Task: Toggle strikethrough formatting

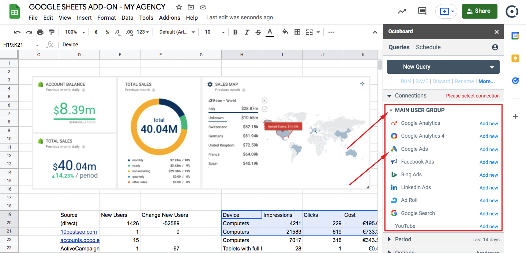Action: coord(258,32)
